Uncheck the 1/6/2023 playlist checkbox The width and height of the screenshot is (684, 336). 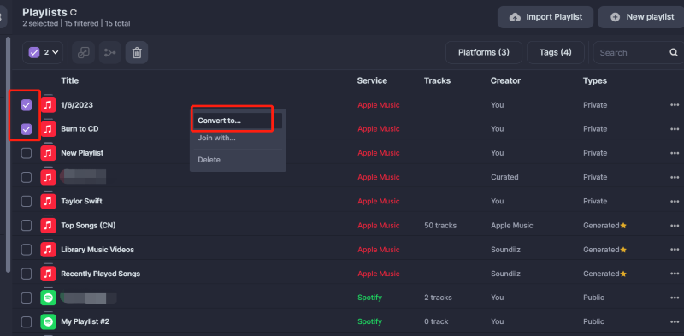click(27, 105)
